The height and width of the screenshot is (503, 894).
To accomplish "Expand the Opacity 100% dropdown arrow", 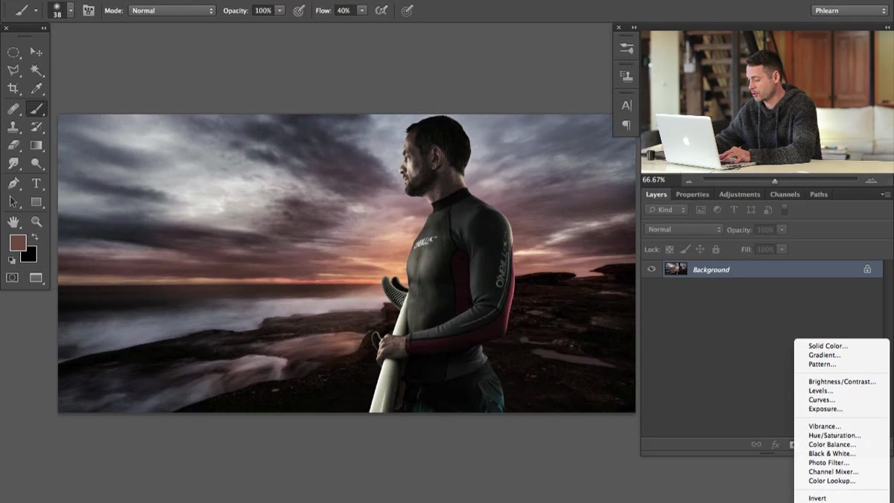I will [280, 10].
